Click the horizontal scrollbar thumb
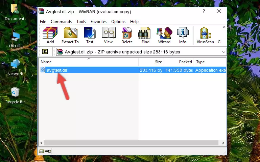 point(131,143)
